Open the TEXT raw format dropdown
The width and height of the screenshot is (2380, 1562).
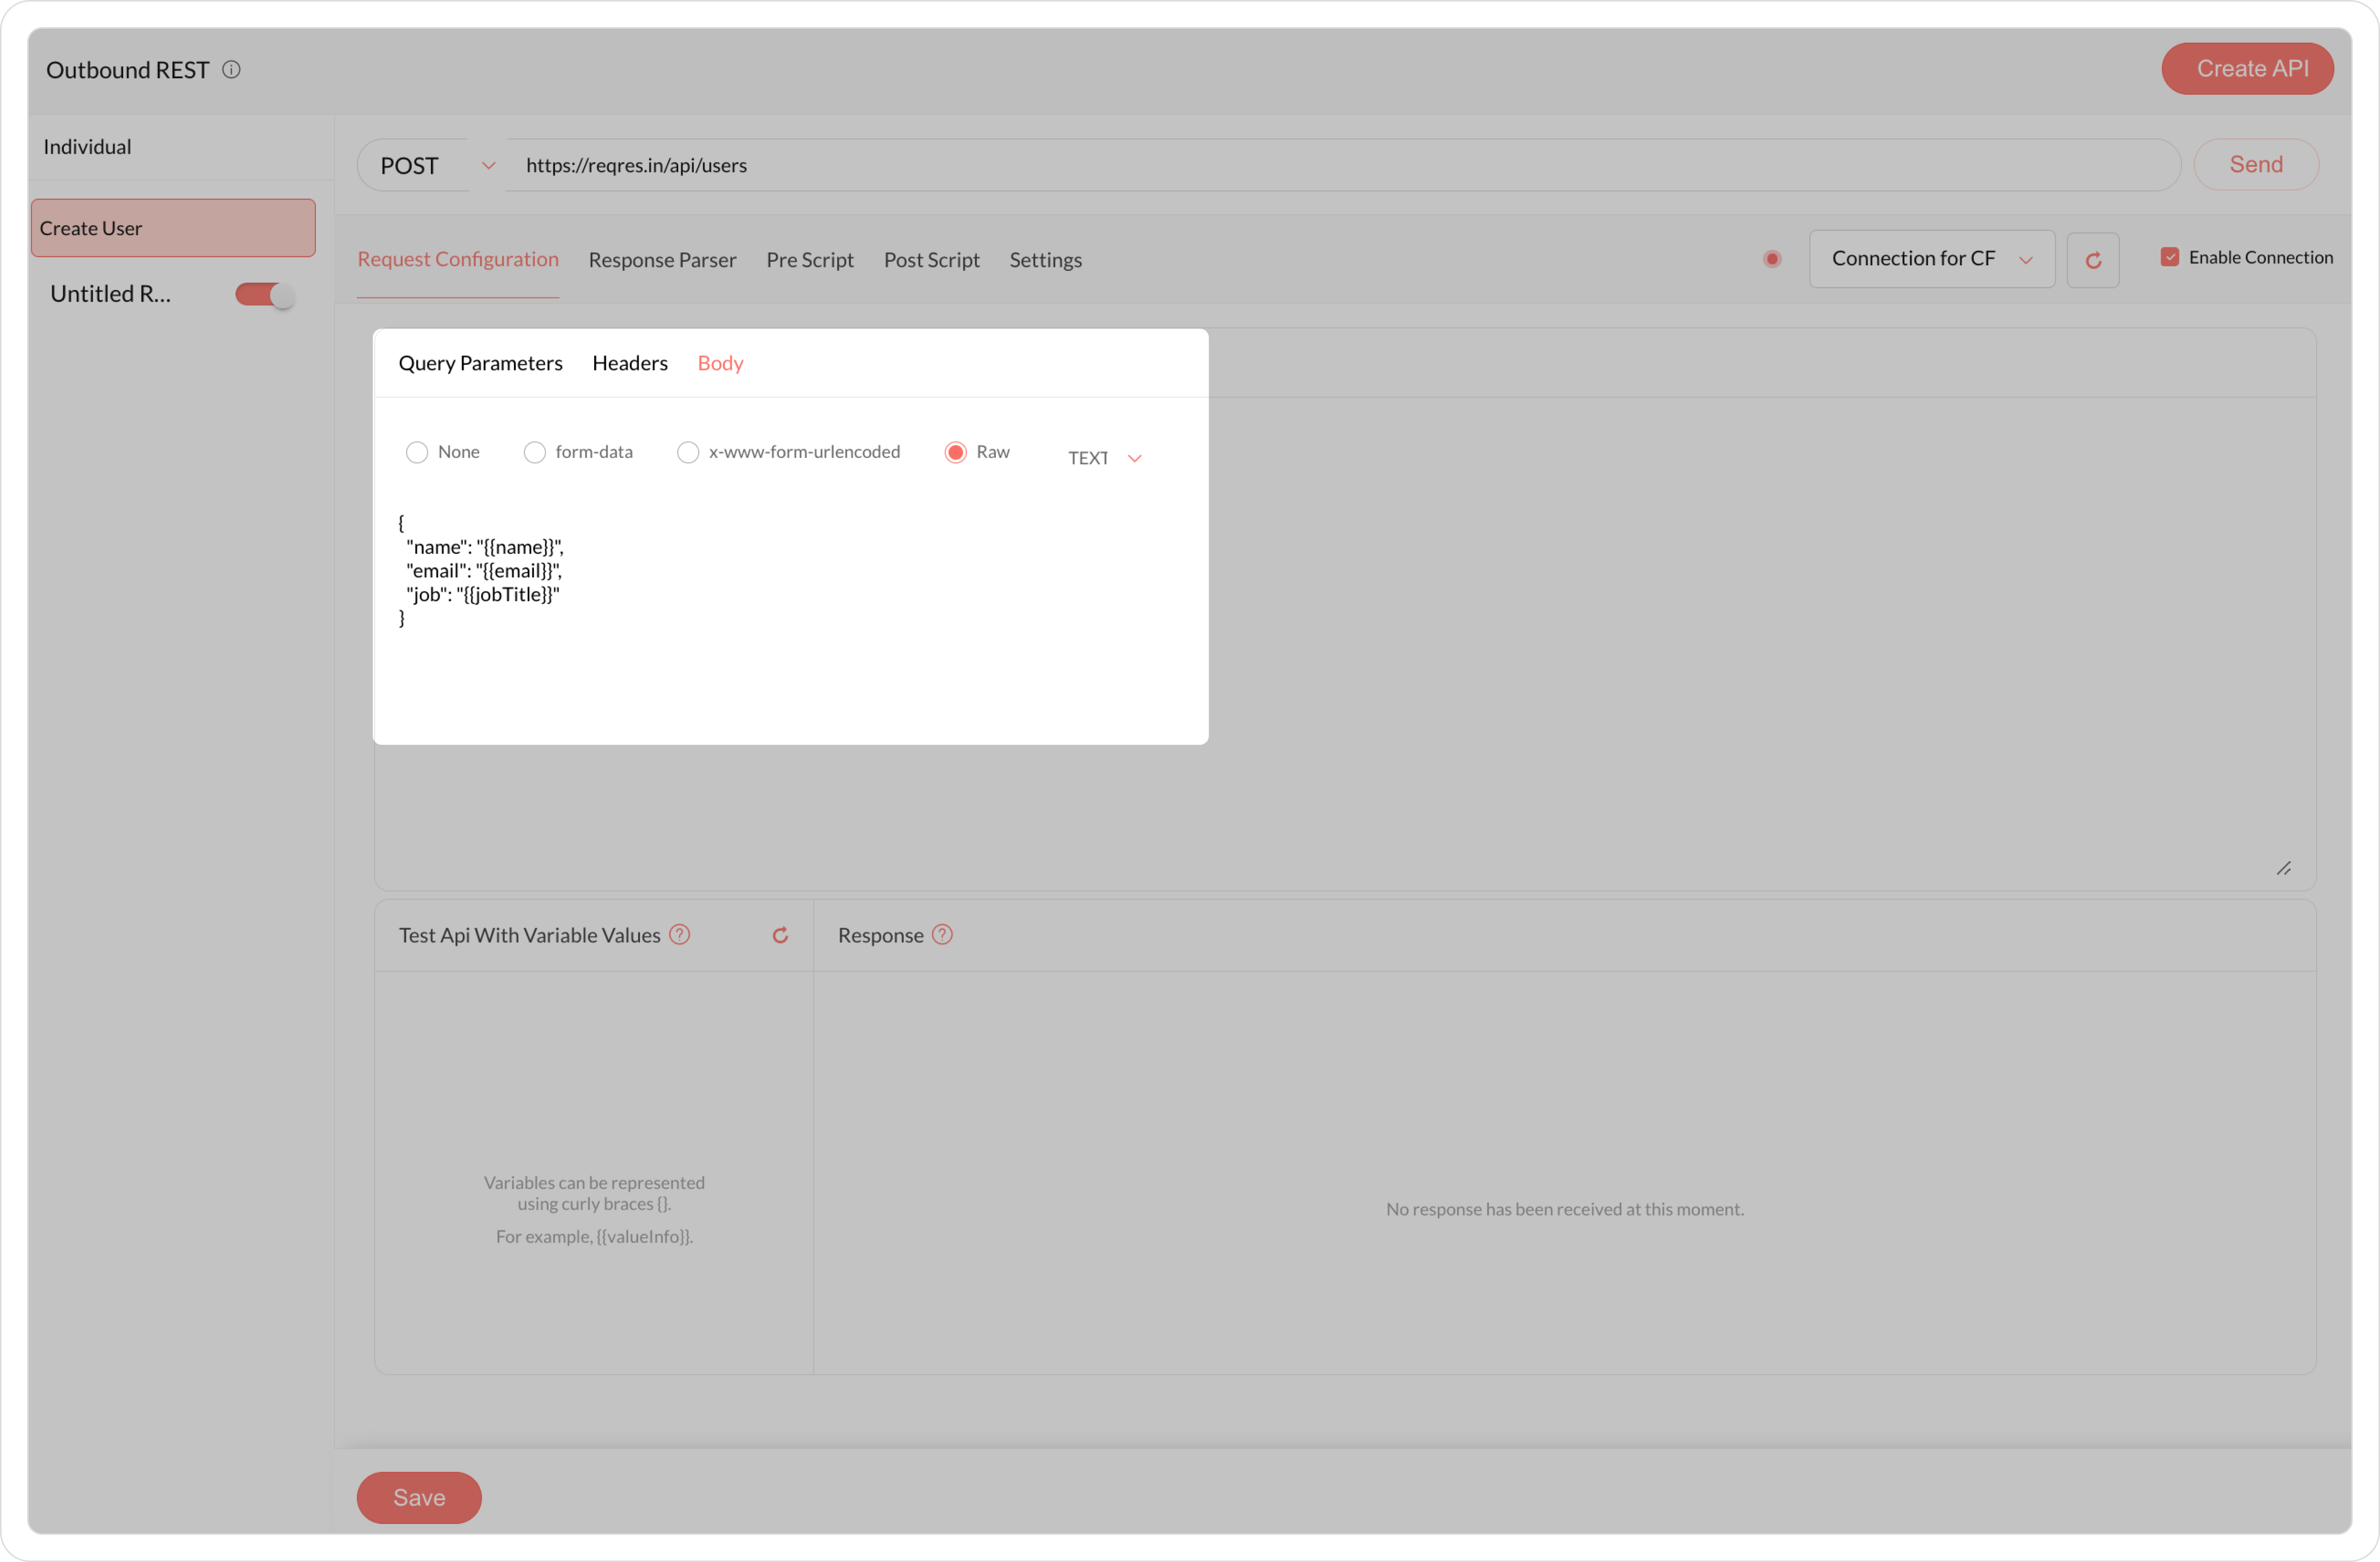click(1104, 458)
